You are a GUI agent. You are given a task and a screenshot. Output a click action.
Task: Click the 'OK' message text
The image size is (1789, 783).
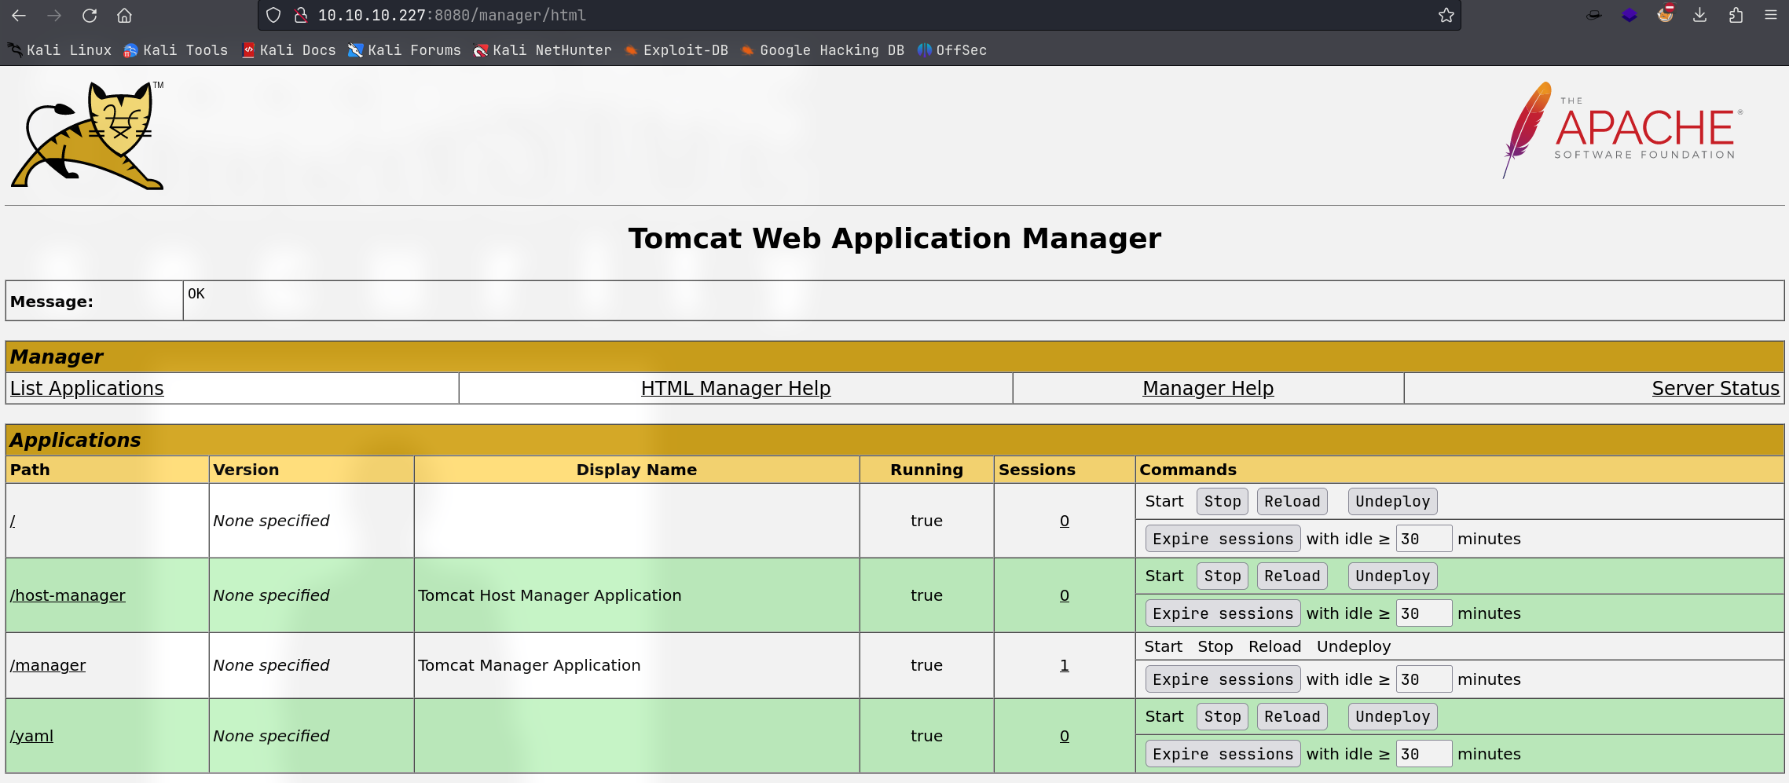point(196,294)
